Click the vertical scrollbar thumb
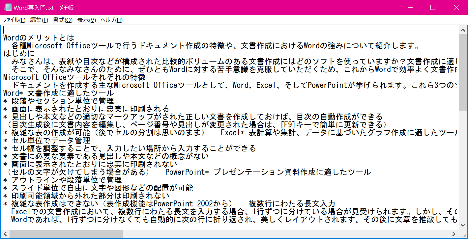468x239 pixels. pyautogui.click(x=463, y=72)
